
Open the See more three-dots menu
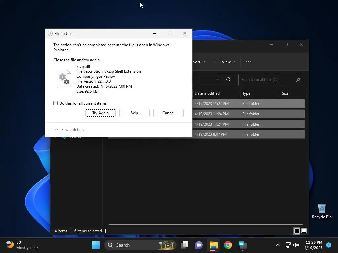pos(249,62)
